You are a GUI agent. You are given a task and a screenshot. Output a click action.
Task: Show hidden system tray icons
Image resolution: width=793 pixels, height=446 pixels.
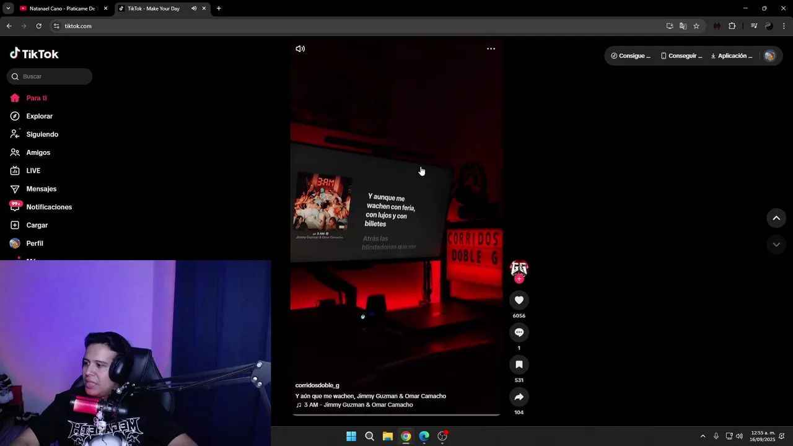point(703,436)
